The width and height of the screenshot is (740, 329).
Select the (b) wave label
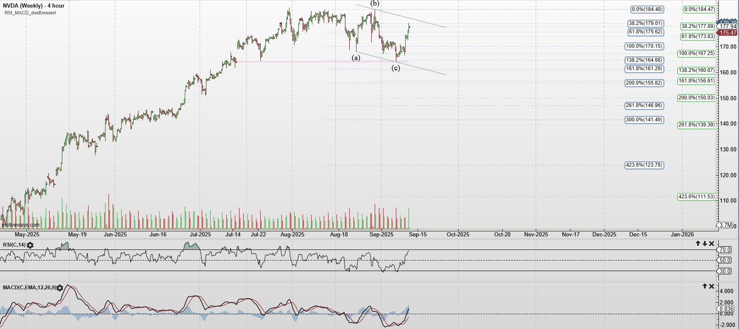point(375,3)
